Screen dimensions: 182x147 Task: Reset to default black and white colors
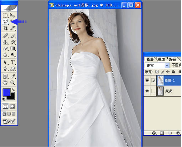coord(4,99)
